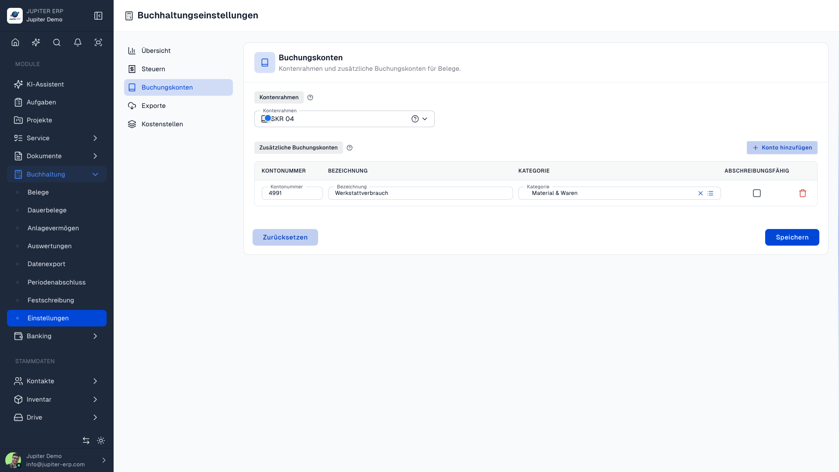Open Anlagevermögen submenu item
Viewport: 839px width, 472px height.
57,228
